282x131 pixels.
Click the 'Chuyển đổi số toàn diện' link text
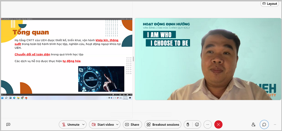click(x=32, y=54)
